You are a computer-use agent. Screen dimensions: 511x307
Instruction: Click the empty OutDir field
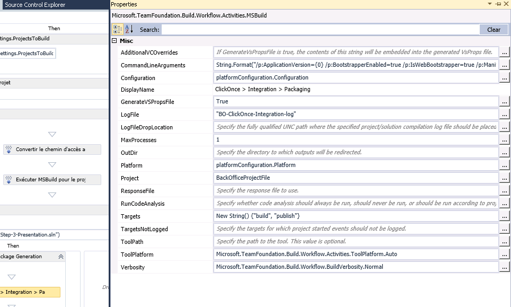click(x=356, y=152)
